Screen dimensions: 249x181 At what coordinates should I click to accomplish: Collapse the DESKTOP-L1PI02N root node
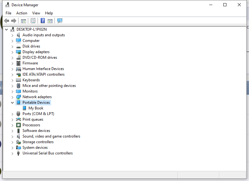pos(6,29)
